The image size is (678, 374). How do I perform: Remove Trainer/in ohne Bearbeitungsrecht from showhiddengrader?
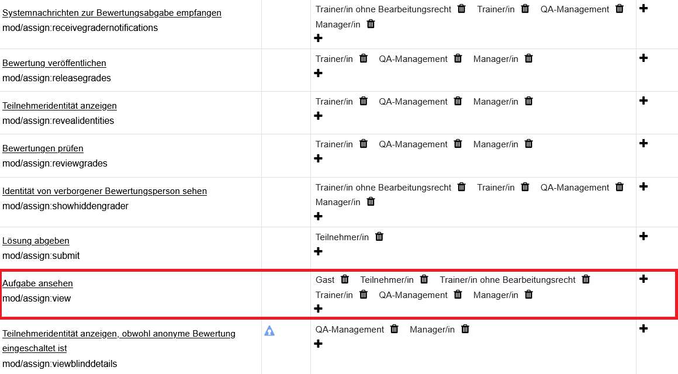click(x=462, y=187)
